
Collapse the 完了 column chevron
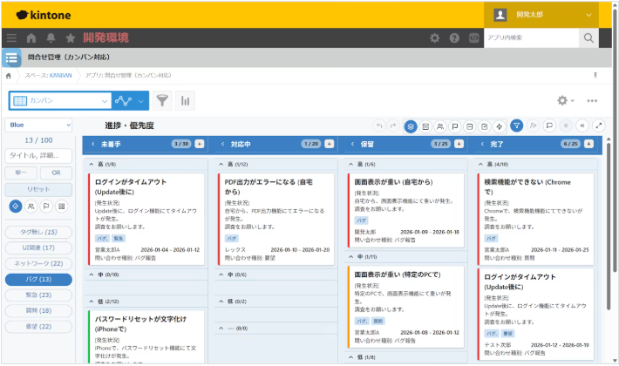(482, 144)
